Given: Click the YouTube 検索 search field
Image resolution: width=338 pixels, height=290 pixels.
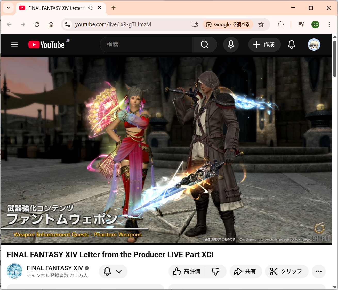Looking at the screenshot, I should click(146, 45).
